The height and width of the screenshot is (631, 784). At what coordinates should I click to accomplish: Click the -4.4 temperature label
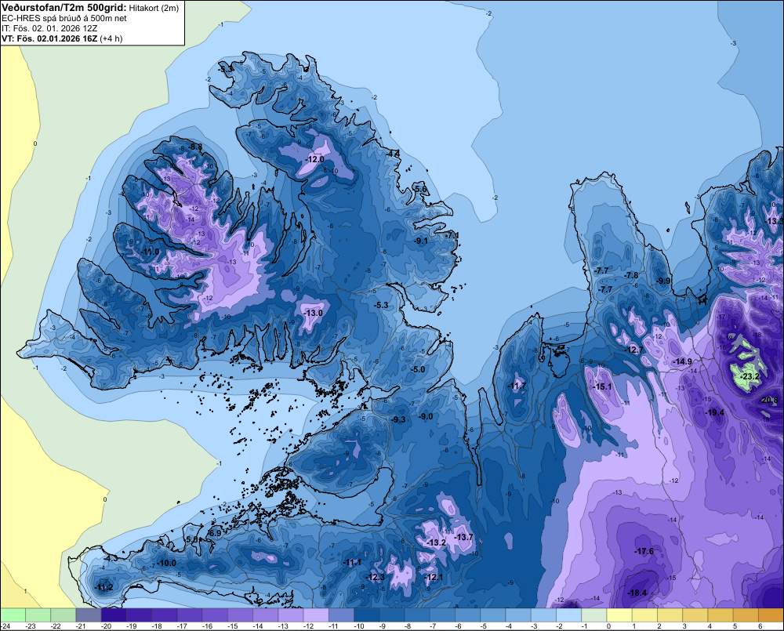click(393, 154)
